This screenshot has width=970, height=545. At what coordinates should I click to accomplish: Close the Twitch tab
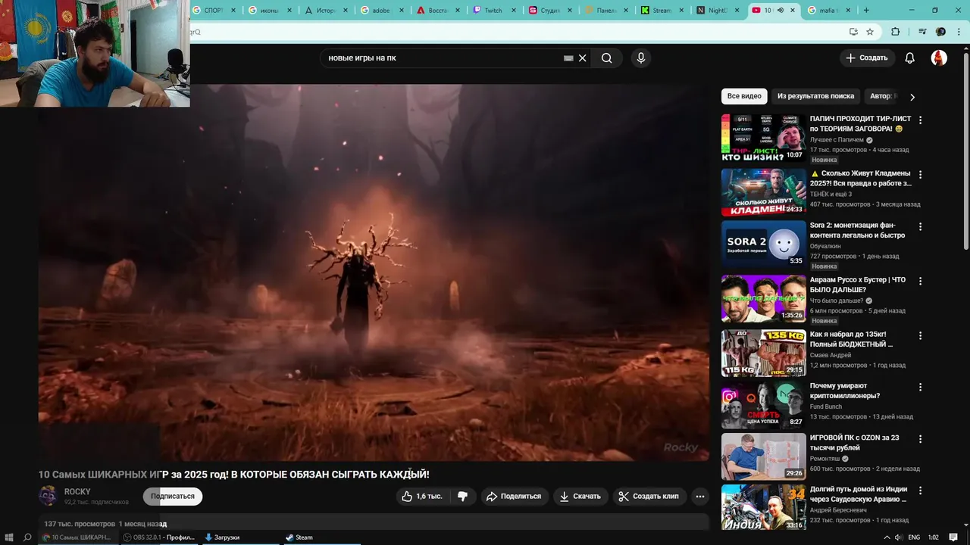click(515, 11)
